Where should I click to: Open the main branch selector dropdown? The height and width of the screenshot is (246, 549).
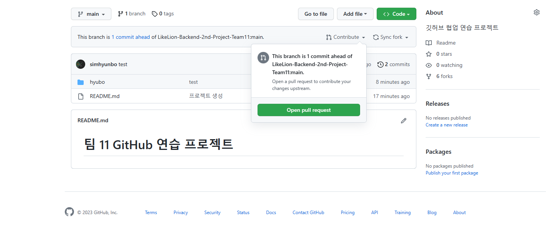pyautogui.click(x=91, y=13)
